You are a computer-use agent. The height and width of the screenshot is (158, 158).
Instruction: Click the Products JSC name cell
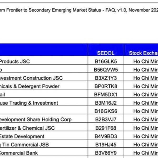tap(14, 61)
